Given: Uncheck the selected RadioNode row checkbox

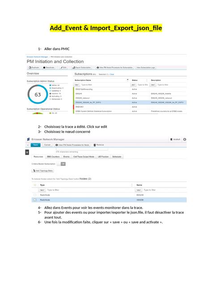Looking at the screenshot, I should (35, 200).
